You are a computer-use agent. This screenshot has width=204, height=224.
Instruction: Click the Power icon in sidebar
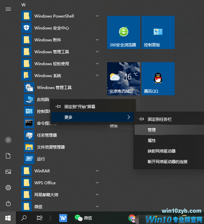[x=8, y=203]
